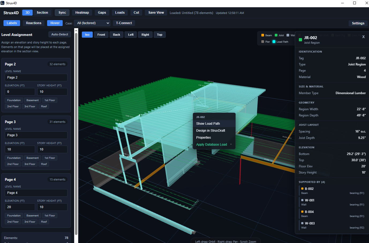Click the orange Beam legend swatch
This screenshot has width=369, height=243.
coord(263,35)
